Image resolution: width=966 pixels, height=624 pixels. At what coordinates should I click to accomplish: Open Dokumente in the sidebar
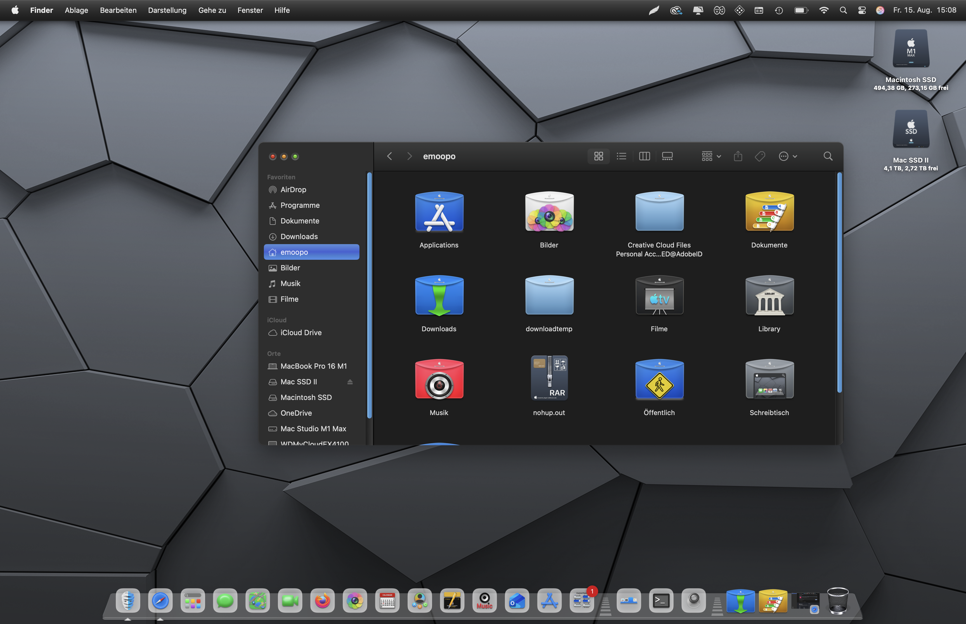coord(311,221)
